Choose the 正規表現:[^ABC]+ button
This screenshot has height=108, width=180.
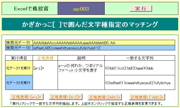147,97
